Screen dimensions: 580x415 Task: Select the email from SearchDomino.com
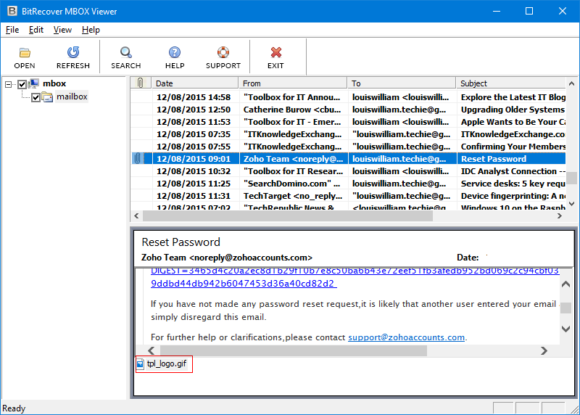(348, 184)
